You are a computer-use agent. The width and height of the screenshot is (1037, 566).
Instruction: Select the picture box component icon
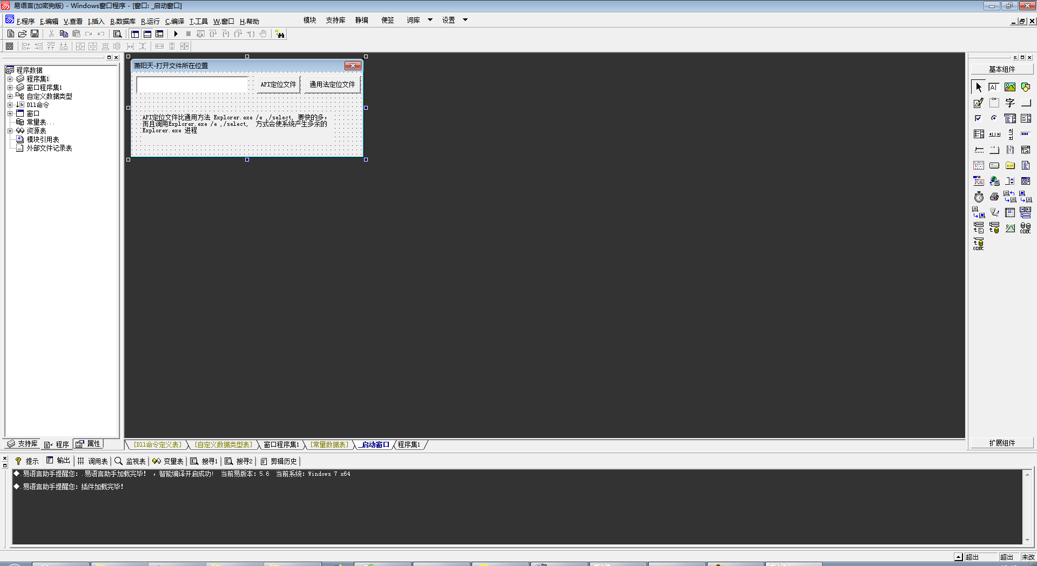point(1010,87)
